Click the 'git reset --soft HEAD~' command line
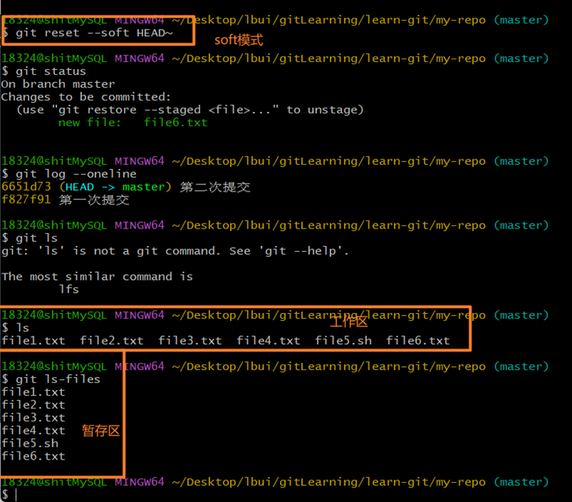Screen dimensions: 572x502 [87, 33]
